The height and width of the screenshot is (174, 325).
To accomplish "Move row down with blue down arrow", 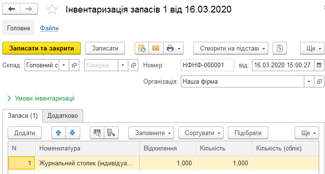I will (x=73, y=133).
